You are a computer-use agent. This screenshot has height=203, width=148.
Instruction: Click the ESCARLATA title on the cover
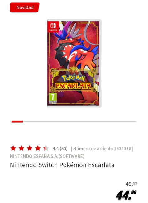(x=73, y=86)
